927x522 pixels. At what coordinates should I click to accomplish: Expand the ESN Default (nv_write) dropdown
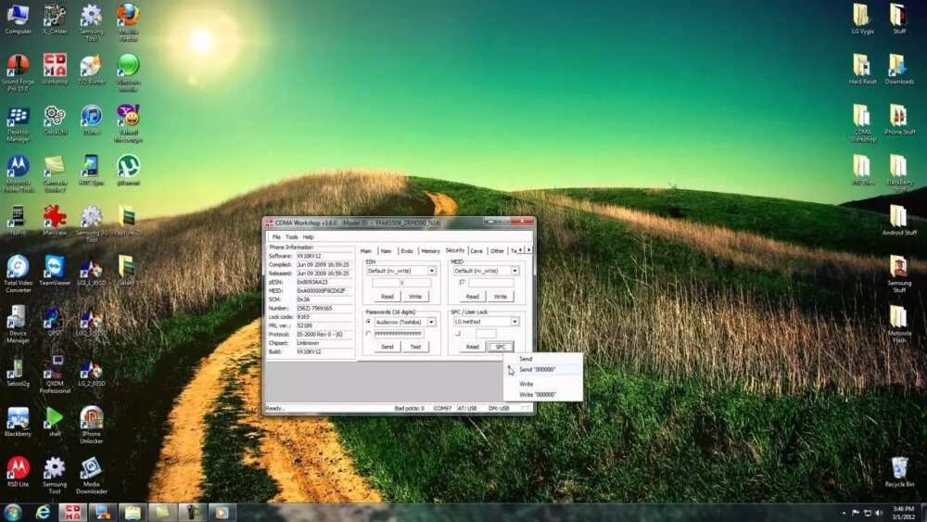[432, 271]
